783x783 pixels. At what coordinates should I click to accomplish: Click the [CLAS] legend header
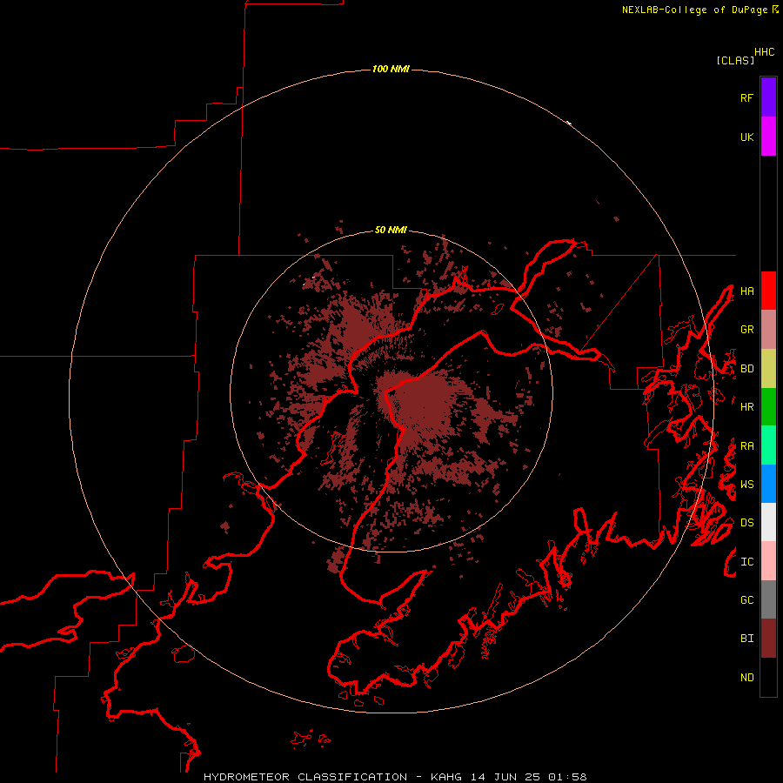735,60
